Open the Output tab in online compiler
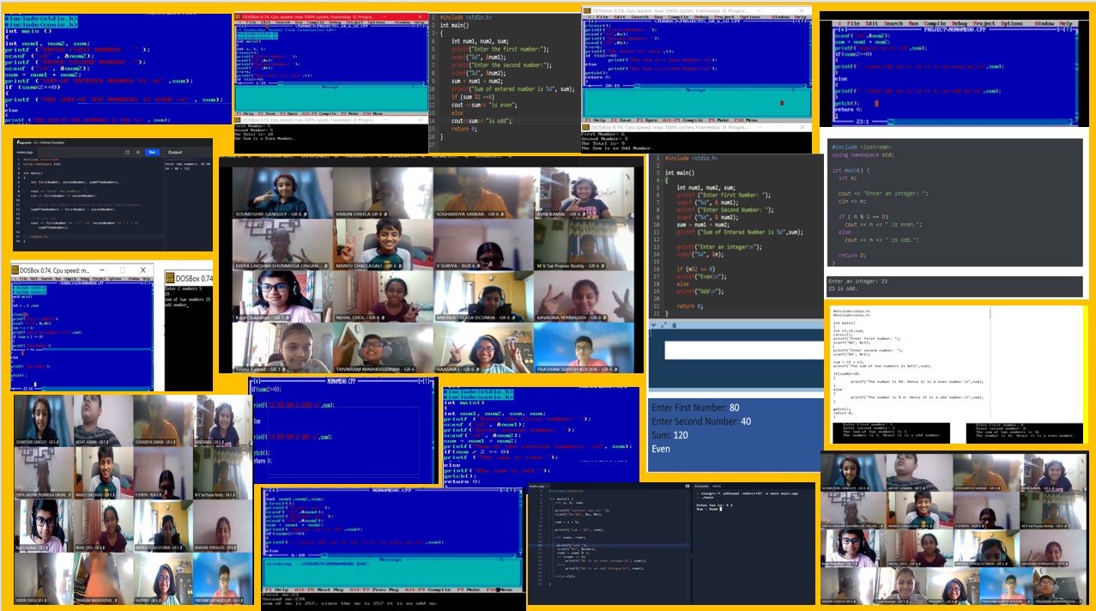Image resolution: width=1096 pixels, height=611 pixels. (x=174, y=152)
